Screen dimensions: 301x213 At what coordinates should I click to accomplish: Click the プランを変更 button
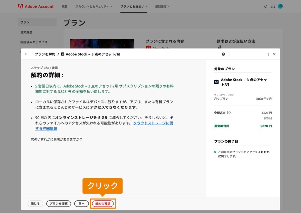click(59, 204)
